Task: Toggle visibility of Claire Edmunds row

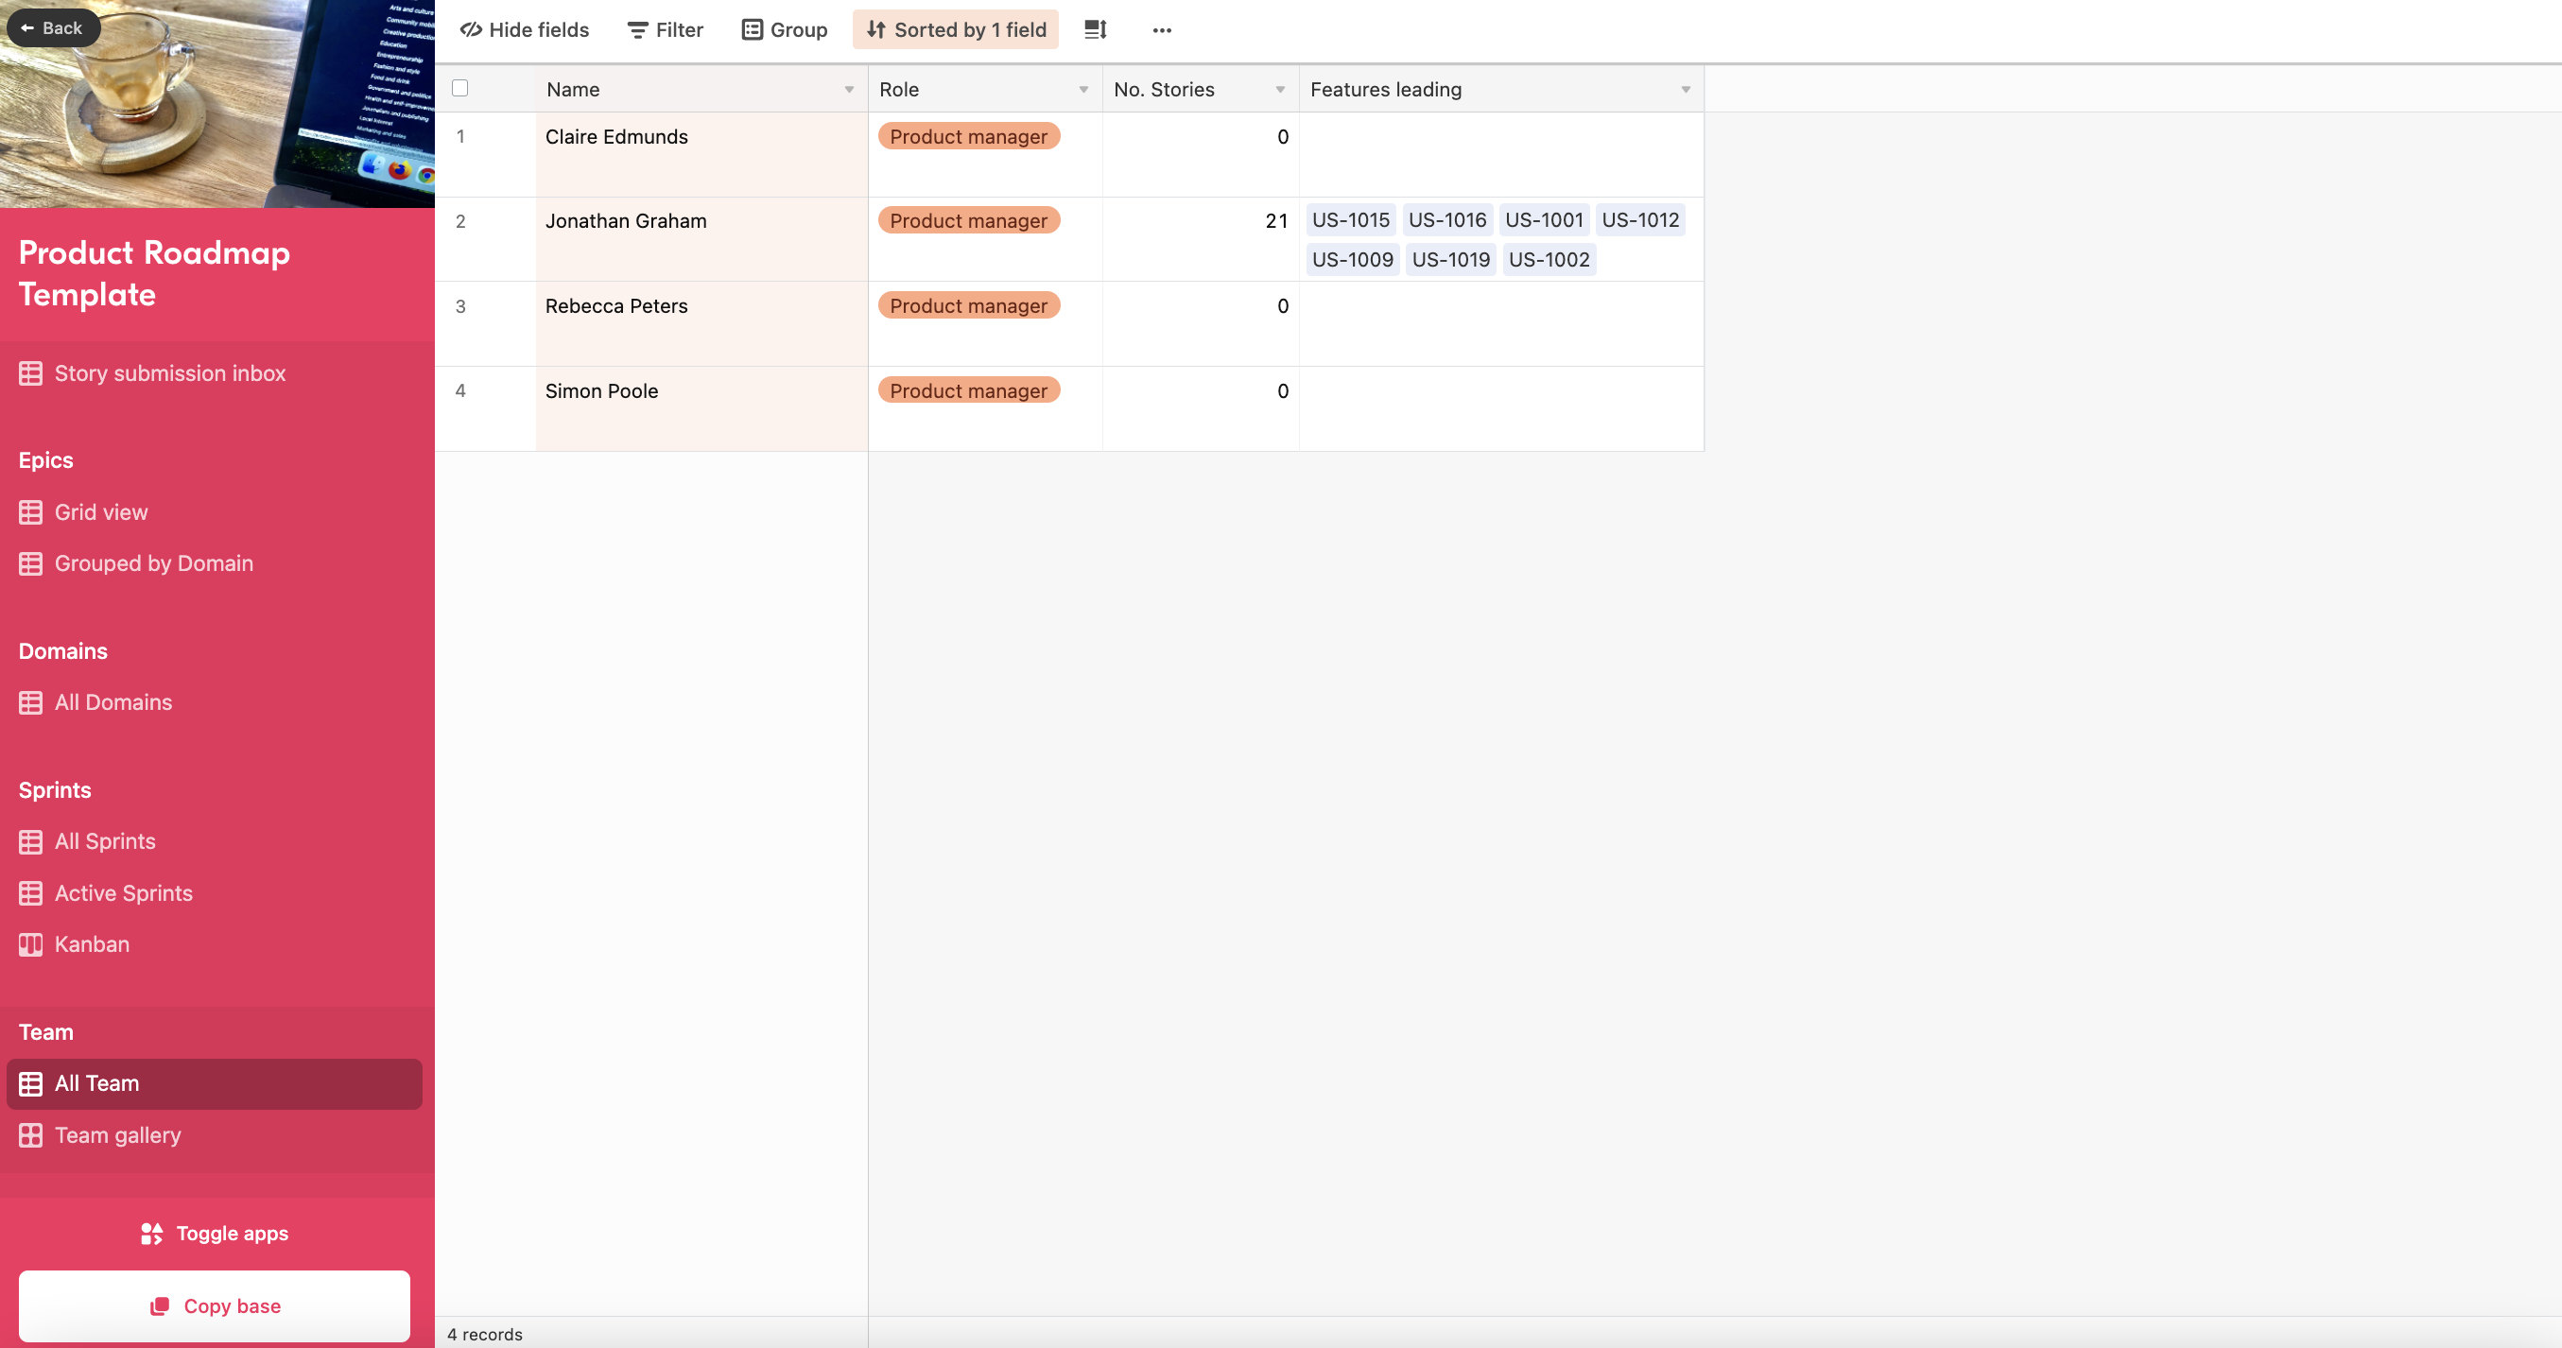Action: click(x=461, y=135)
